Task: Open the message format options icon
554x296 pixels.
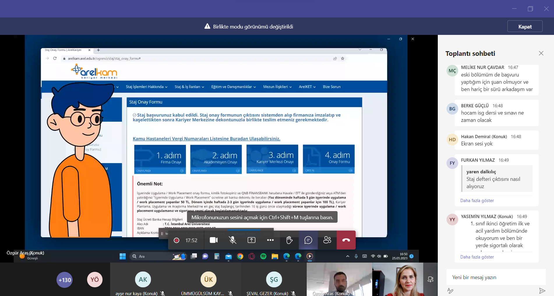Action: click(x=450, y=290)
